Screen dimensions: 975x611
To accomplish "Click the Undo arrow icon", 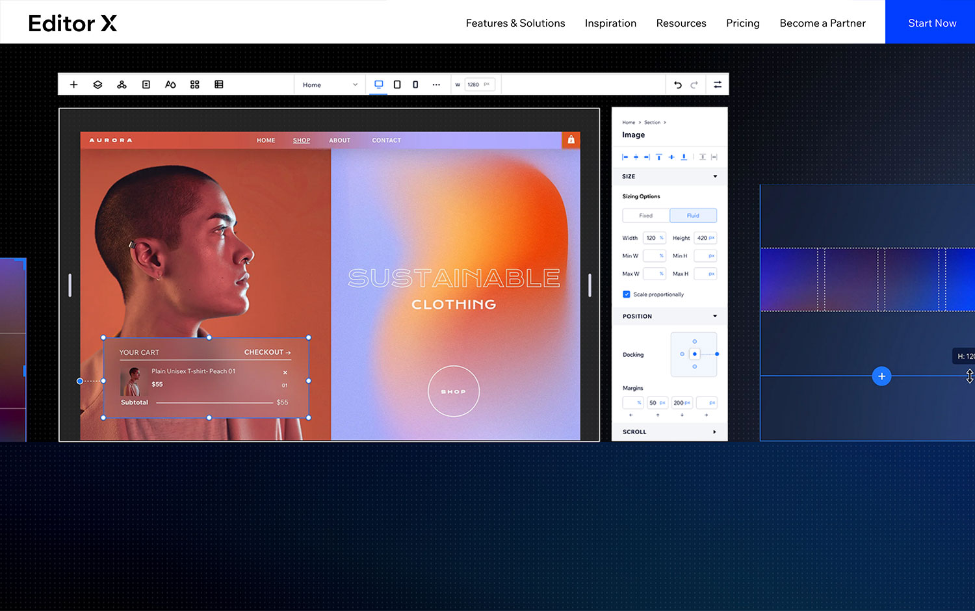I will point(677,84).
